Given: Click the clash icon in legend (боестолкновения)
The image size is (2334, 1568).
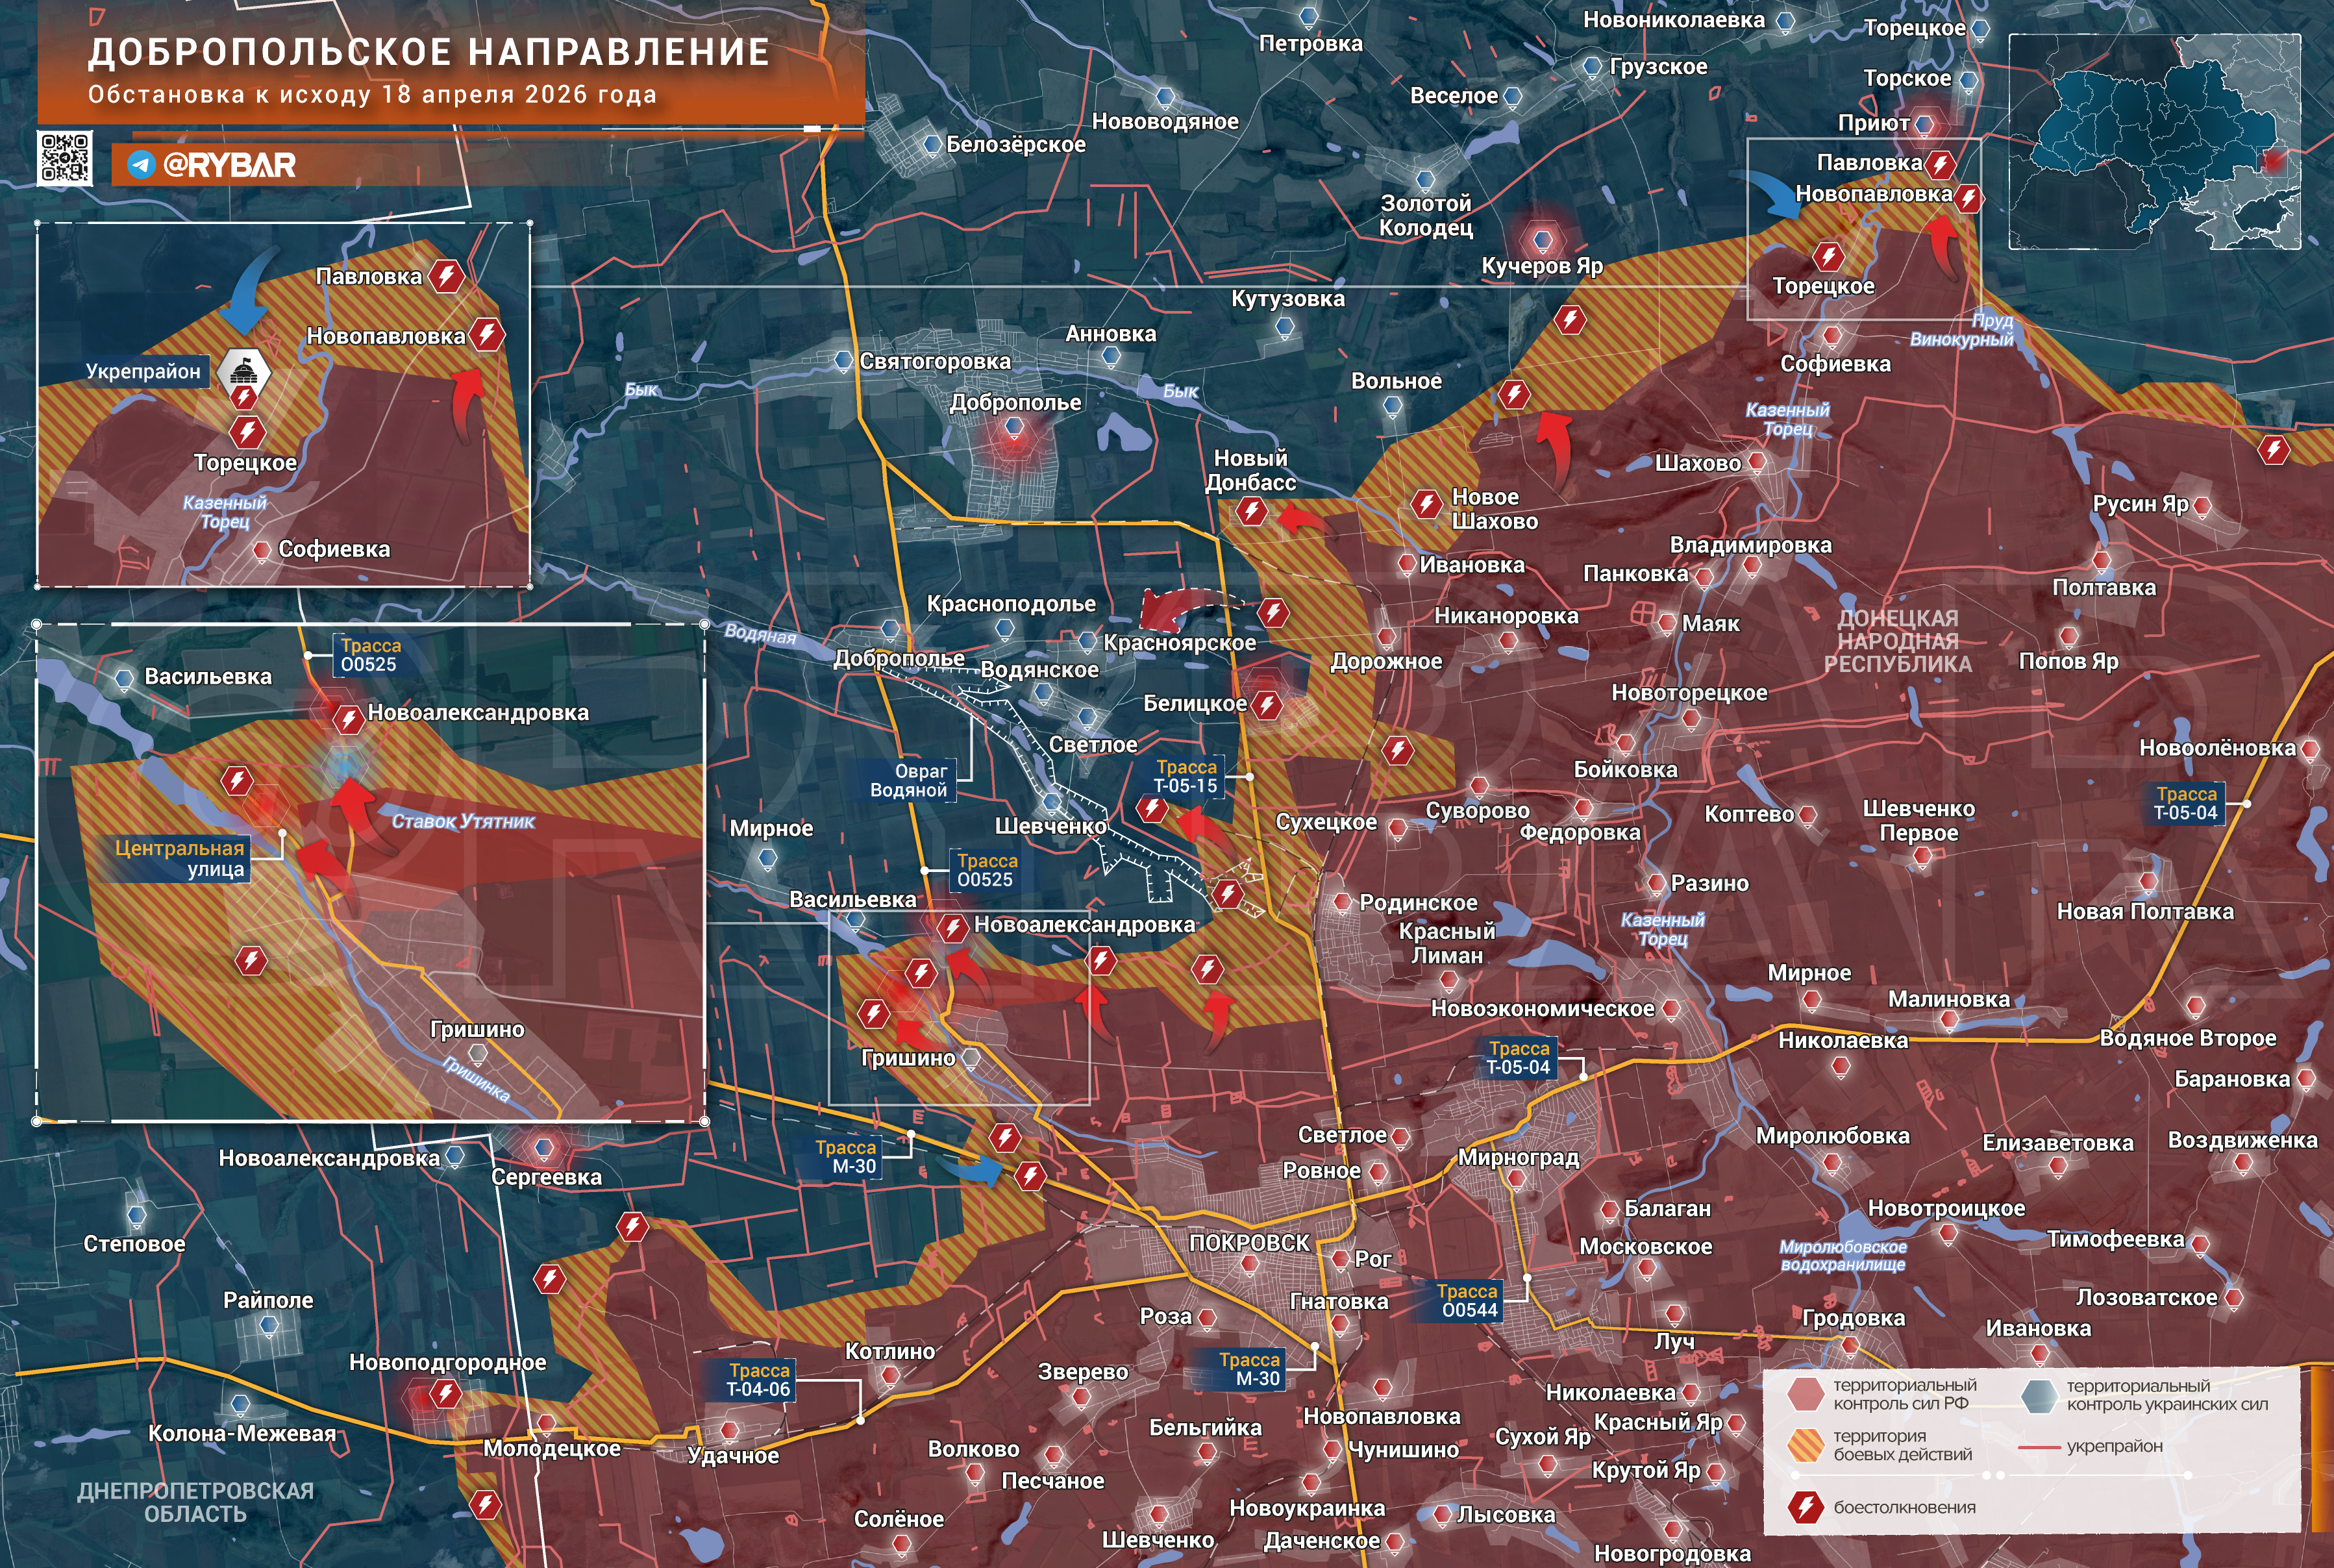Looking at the screenshot, I should point(1805,1507).
